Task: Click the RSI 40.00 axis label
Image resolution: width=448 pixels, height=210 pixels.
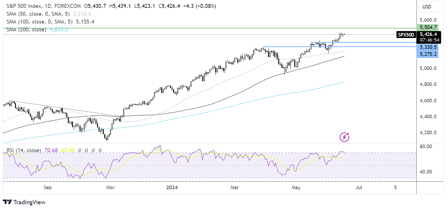Action: click(426, 172)
